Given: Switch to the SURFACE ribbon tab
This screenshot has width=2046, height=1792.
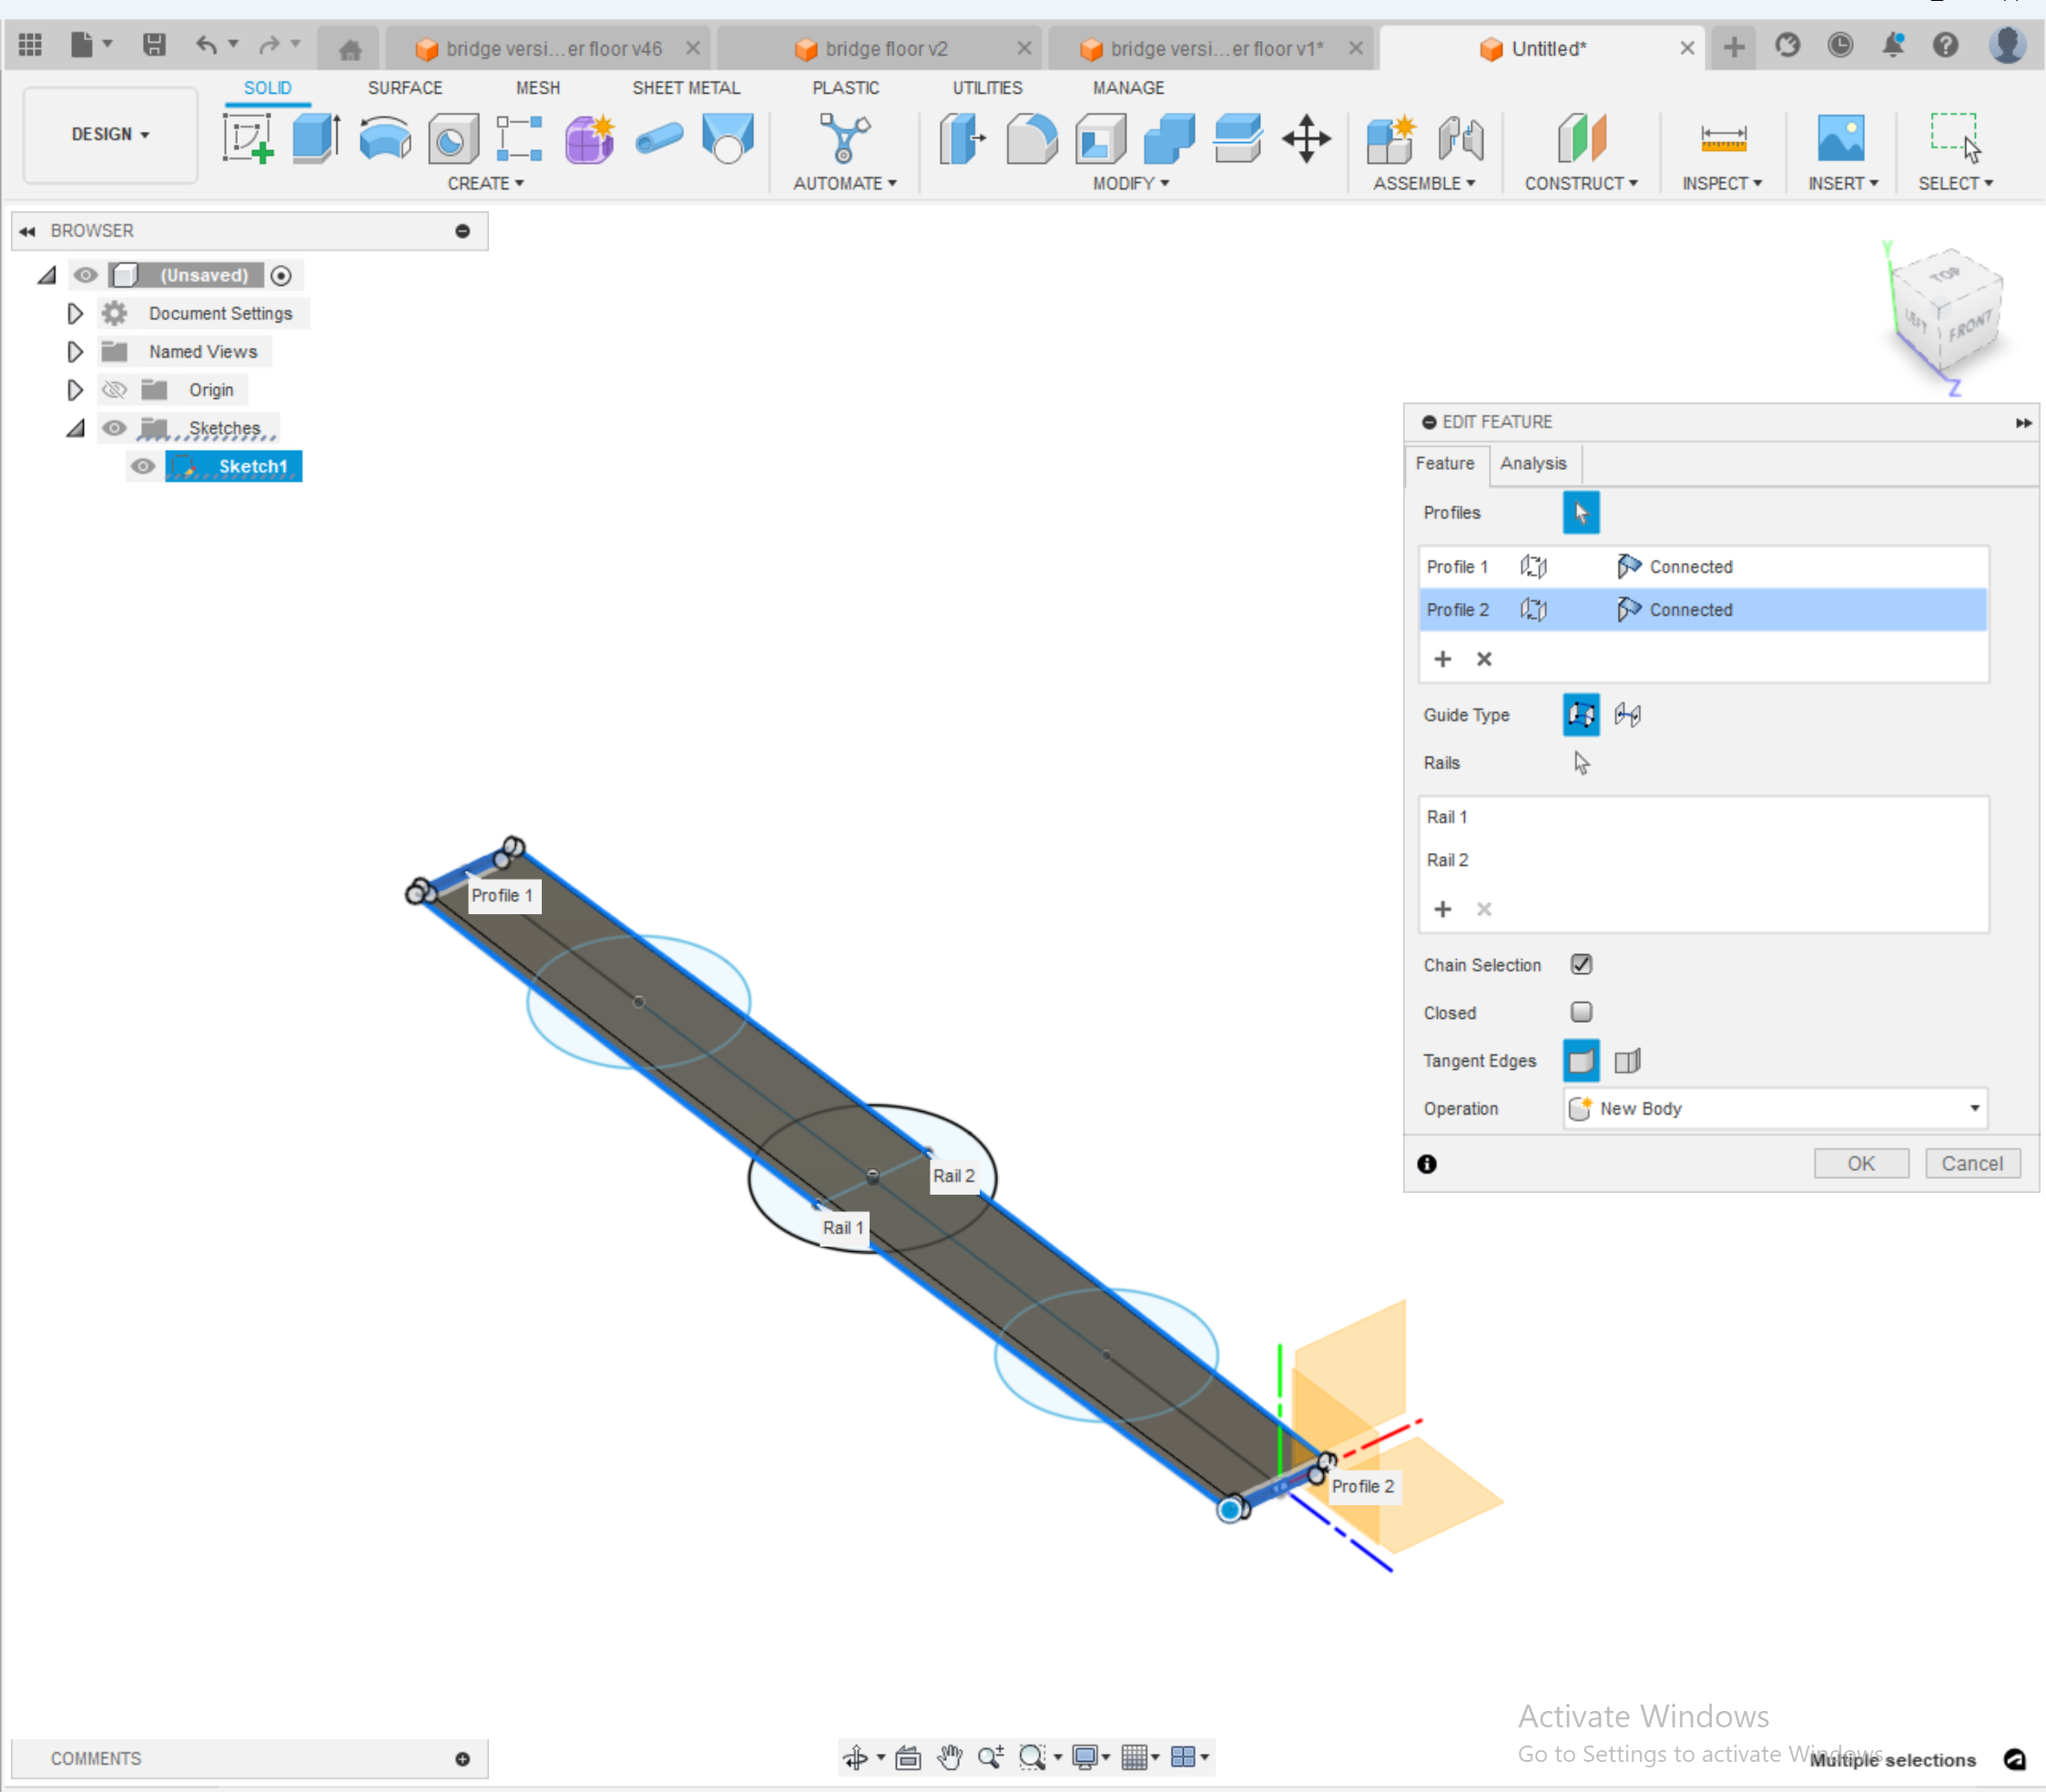Looking at the screenshot, I should pos(404,88).
